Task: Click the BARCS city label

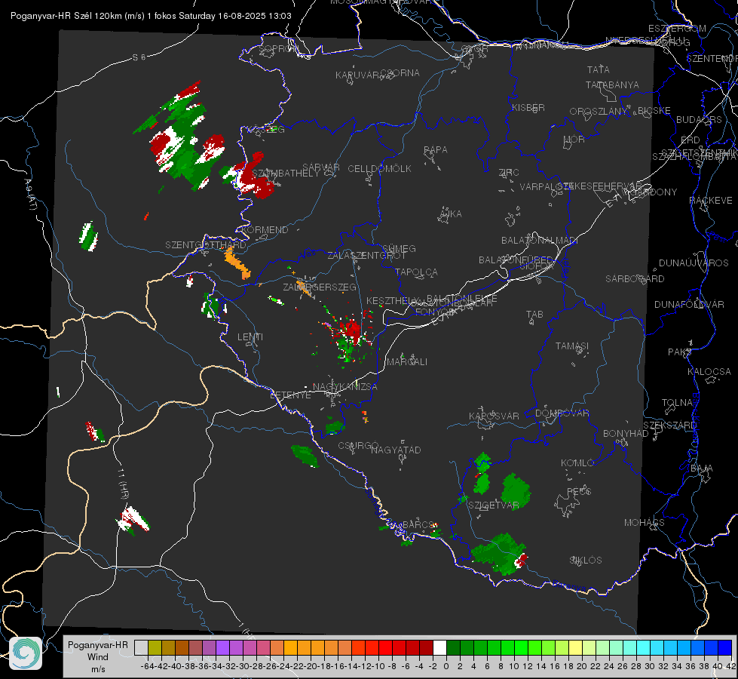Action: click(x=418, y=525)
